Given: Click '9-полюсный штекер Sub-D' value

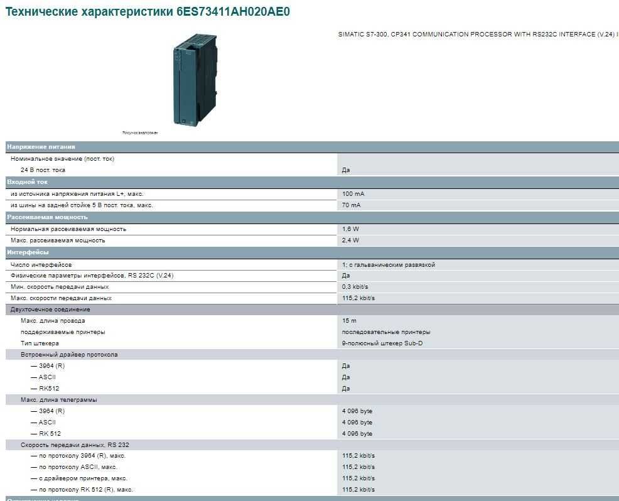Looking at the screenshot, I should pos(382,343).
